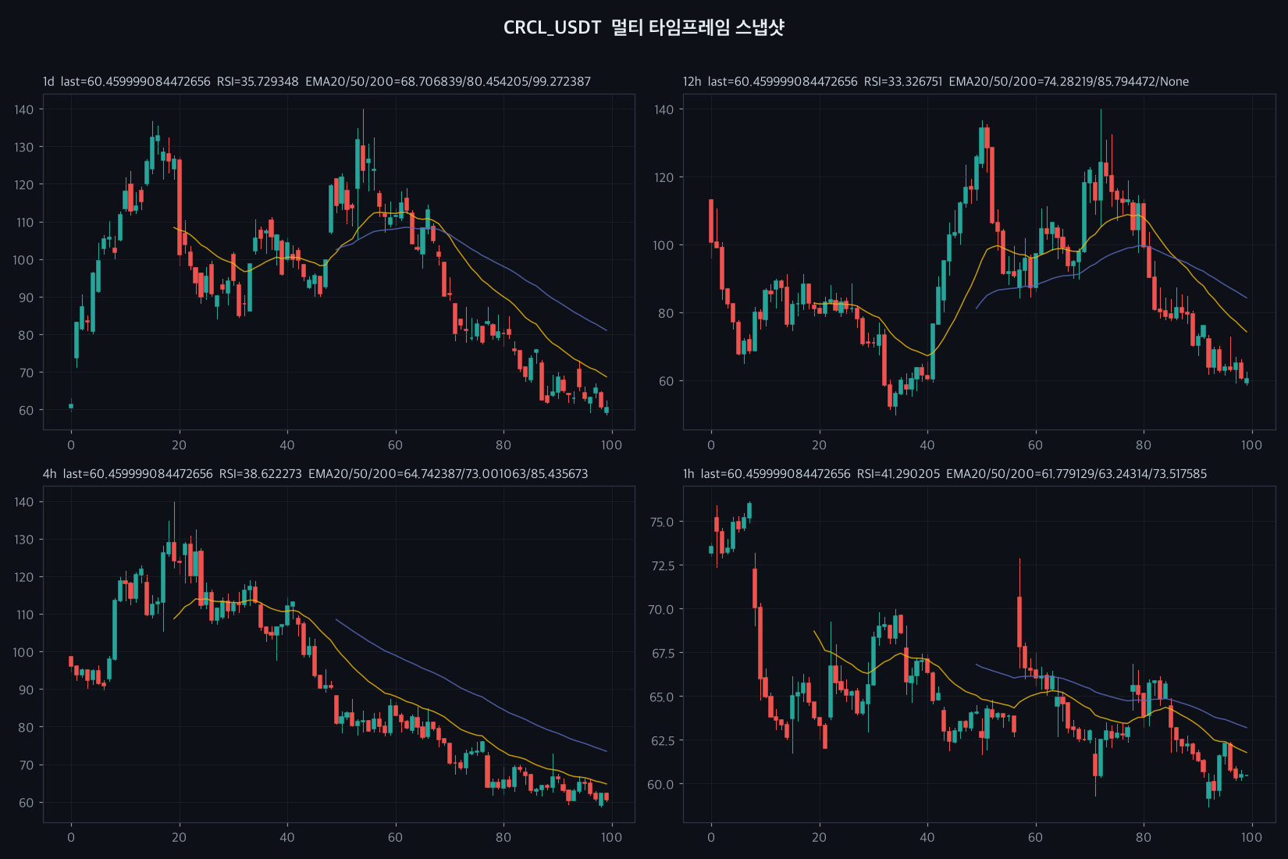1288x859 pixels.
Task: Click the 62.5 y-axis label in the 1h chart
Action: [662, 740]
